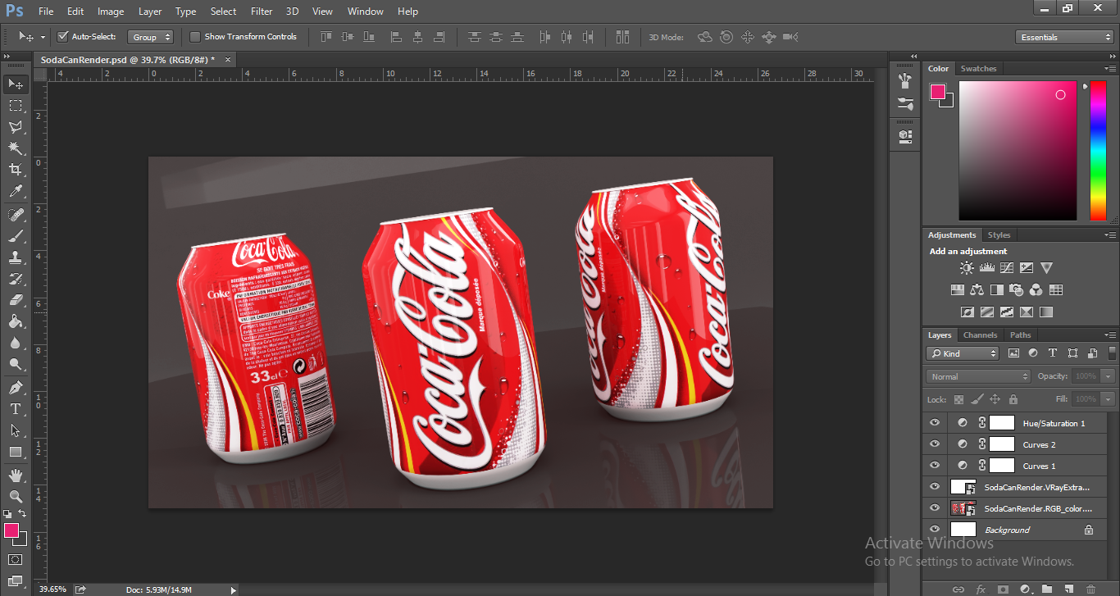This screenshot has width=1120, height=596.
Task: Select the Path Selection tool
Action: (x=16, y=430)
